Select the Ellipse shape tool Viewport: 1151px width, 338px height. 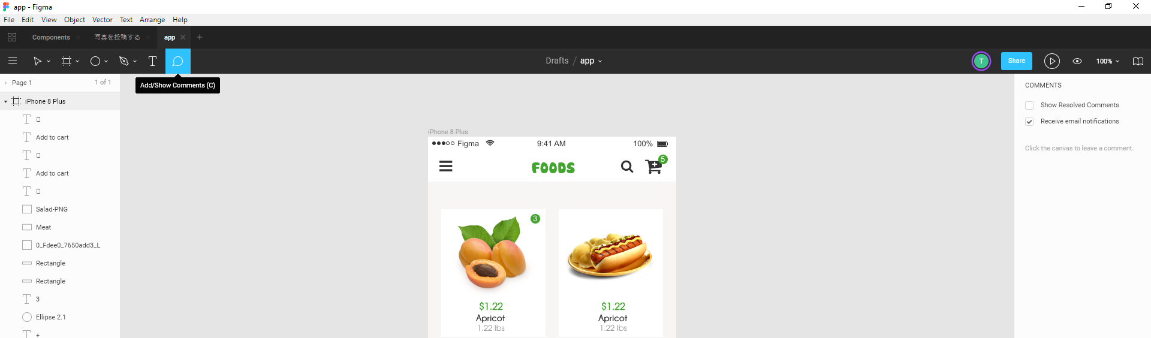tap(95, 61)
